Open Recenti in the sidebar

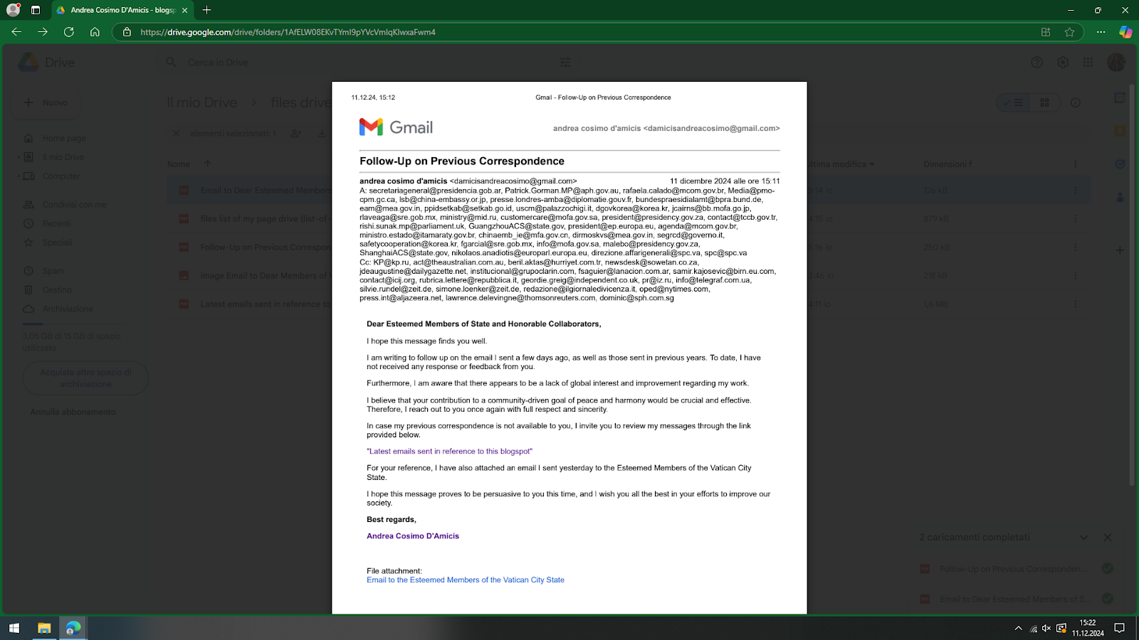(56, 223)
